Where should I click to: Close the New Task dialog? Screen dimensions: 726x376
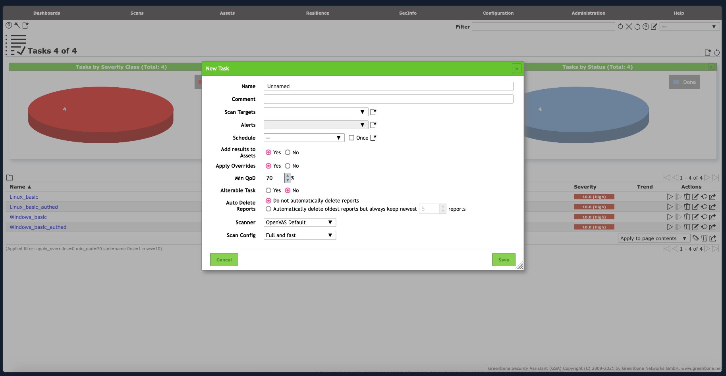[x=517, y=69]
